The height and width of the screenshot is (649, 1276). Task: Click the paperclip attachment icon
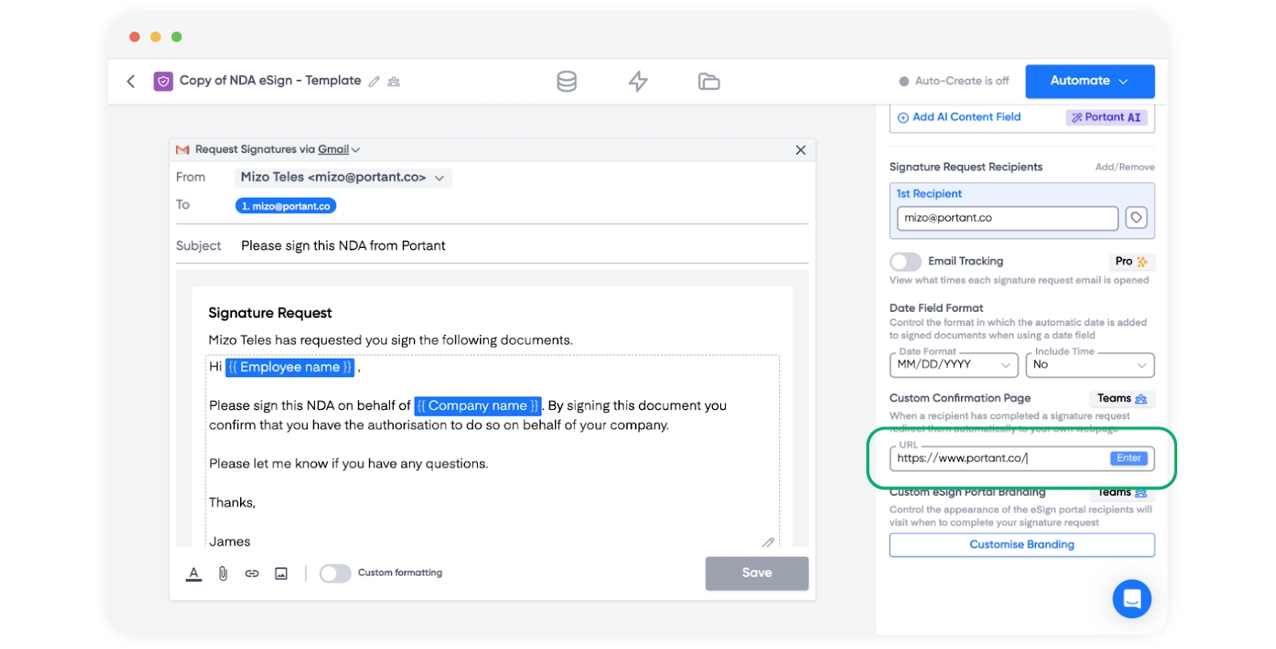tap(223, 573)
